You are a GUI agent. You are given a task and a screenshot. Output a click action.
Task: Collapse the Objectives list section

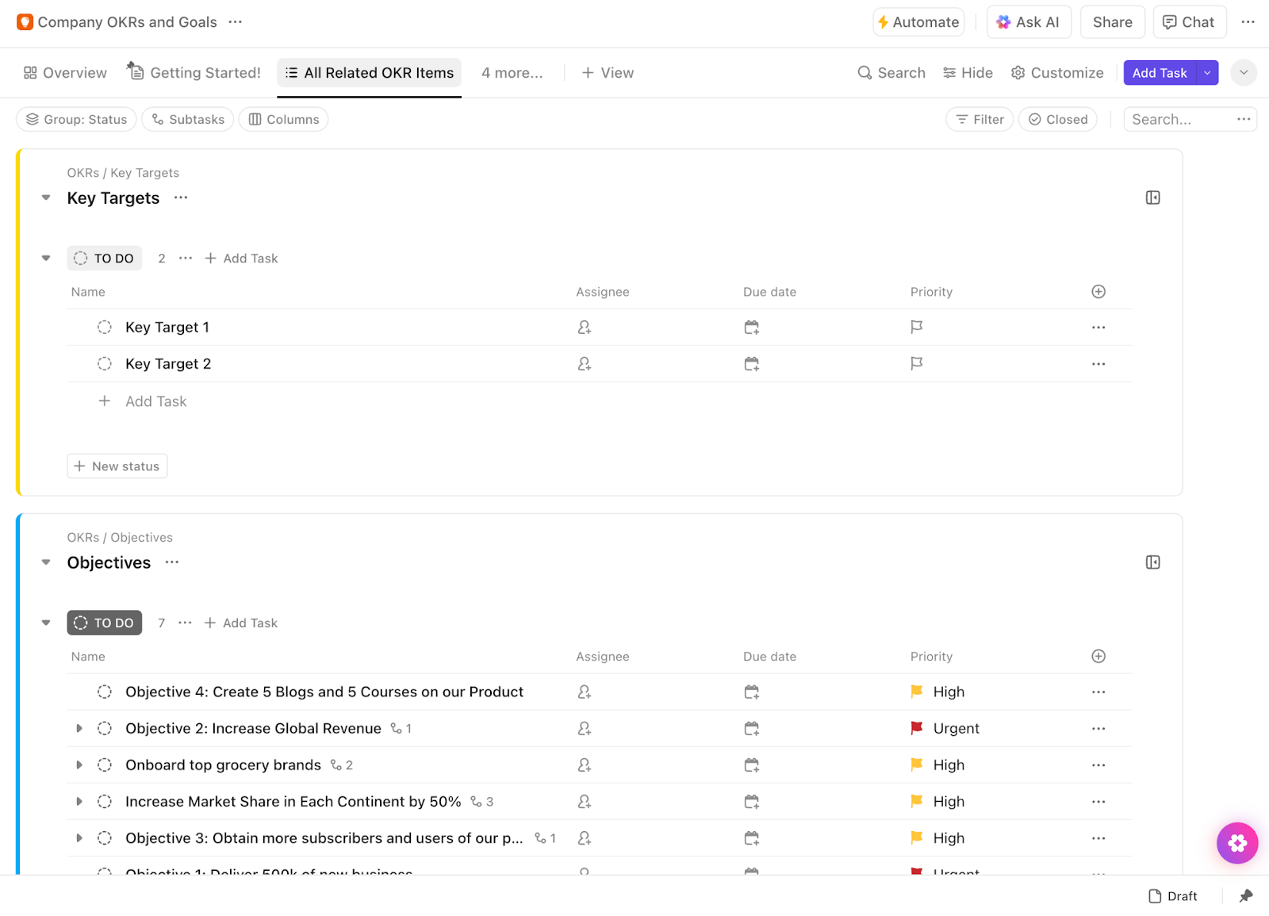tap(46, 562)
